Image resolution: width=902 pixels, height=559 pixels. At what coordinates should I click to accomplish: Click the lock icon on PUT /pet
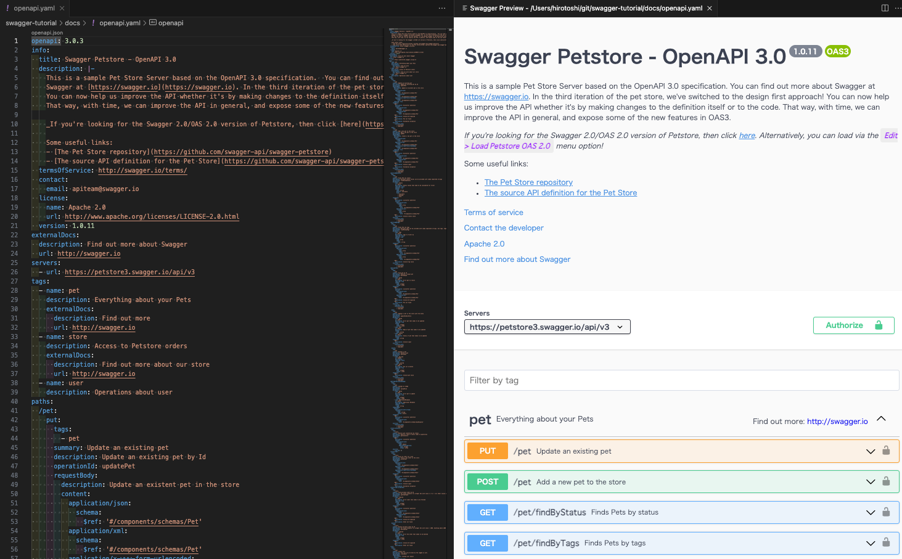886,451
